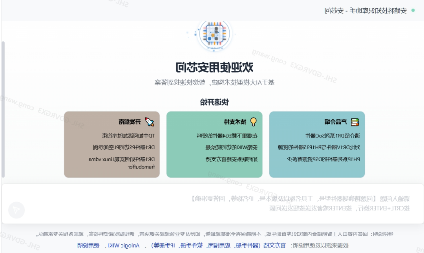
Task: Select 如何联系安路官方支持 question
Action: click(232, 159)
